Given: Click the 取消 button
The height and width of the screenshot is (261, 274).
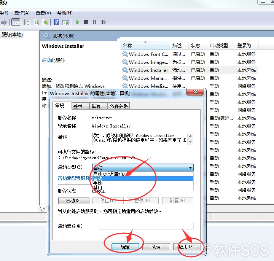Looking at the screenshot, I should pos(156,247).
